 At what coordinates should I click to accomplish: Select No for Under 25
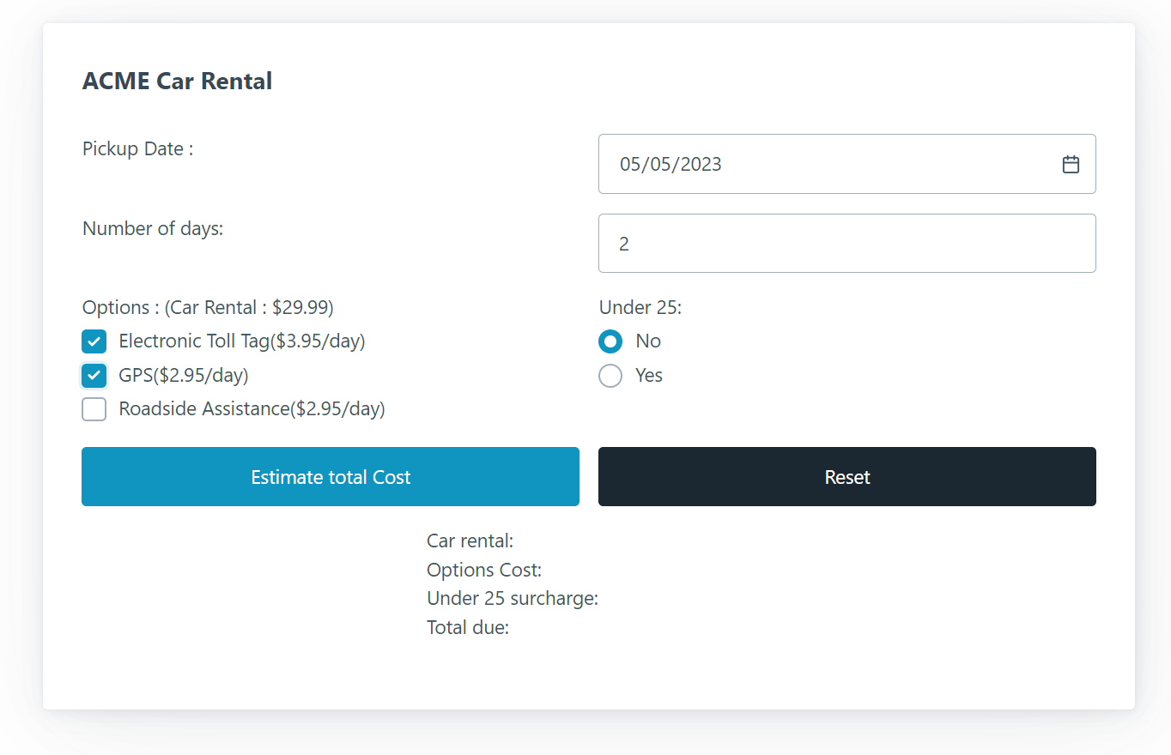point(610,341)
